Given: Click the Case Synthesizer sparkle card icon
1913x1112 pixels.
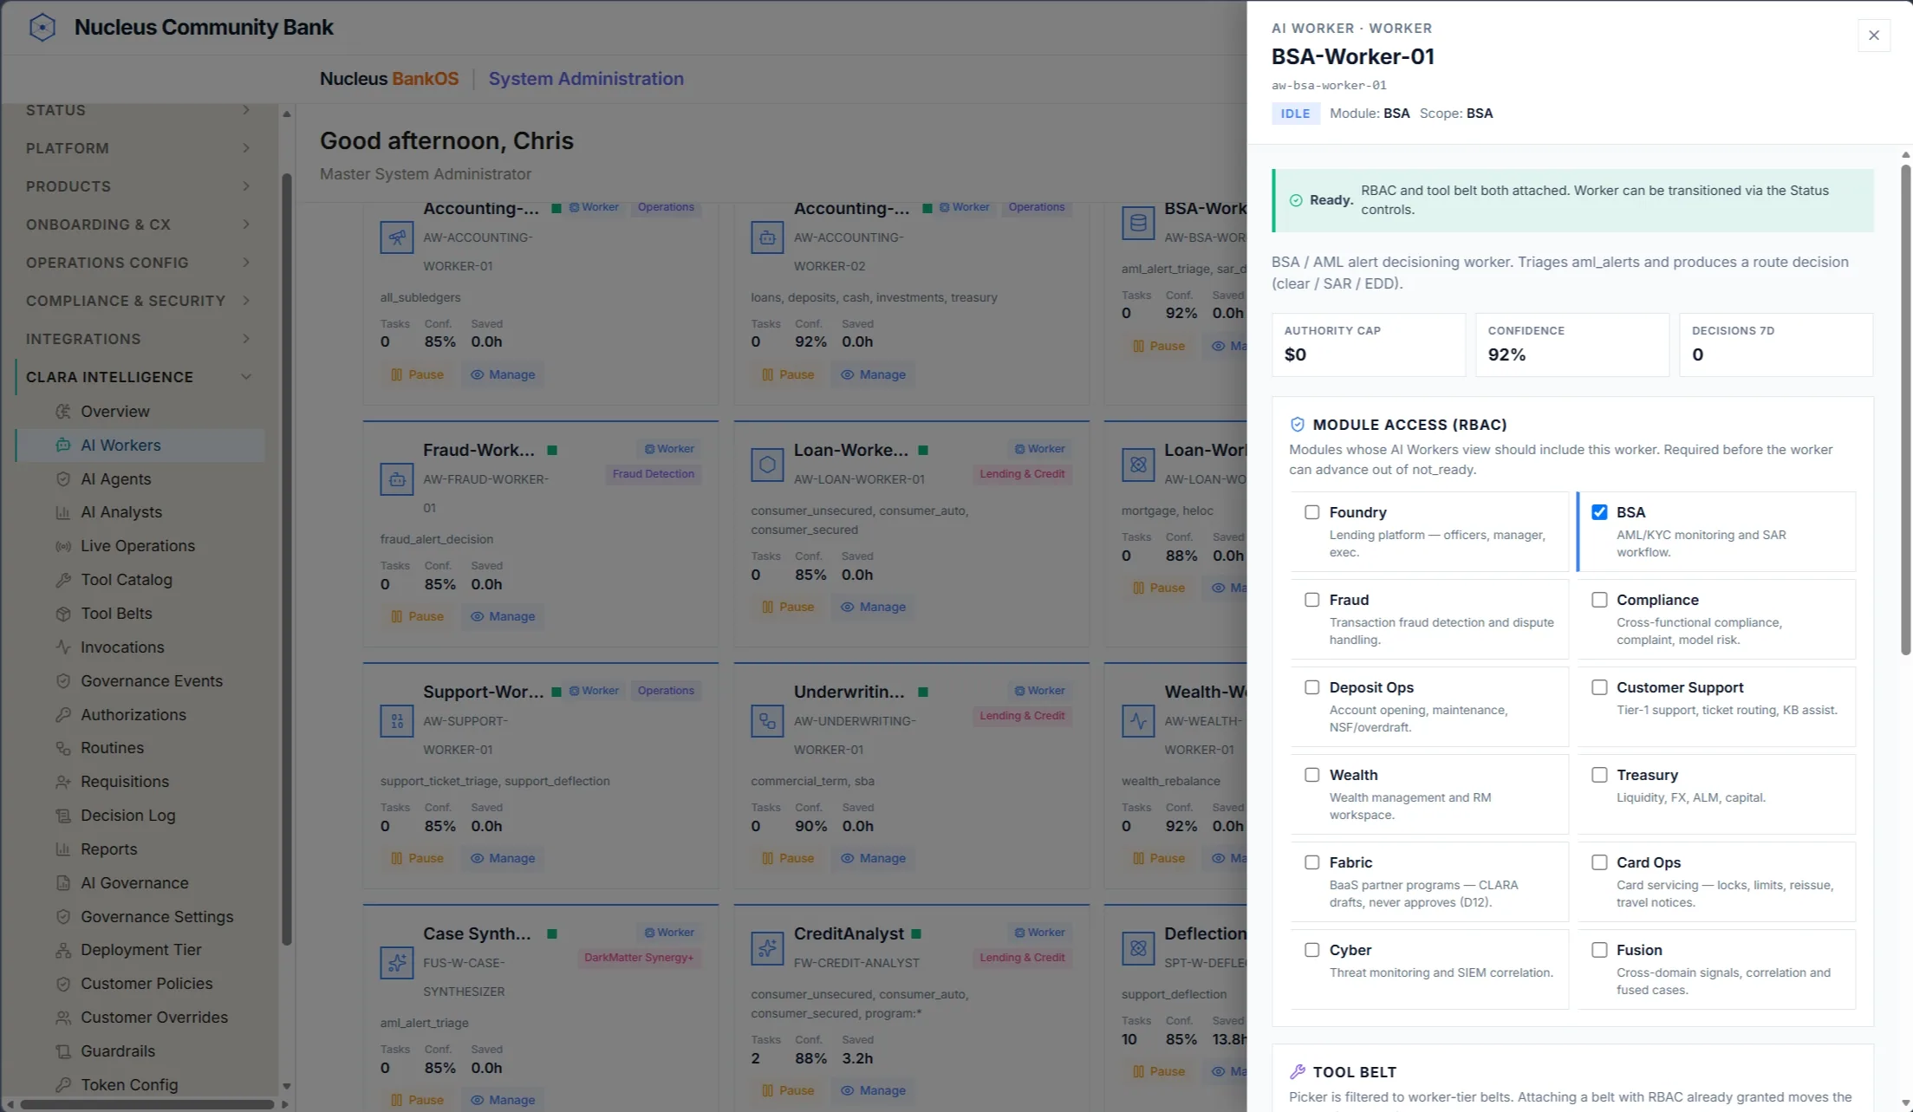Looking at the screenshot, I should (397, 963).
